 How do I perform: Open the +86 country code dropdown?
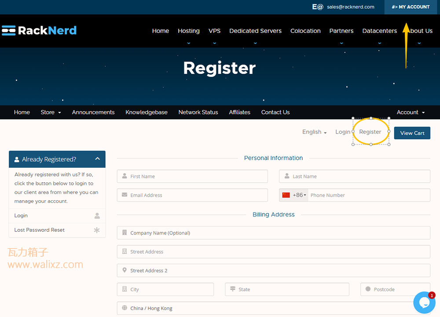click(299, 195)
